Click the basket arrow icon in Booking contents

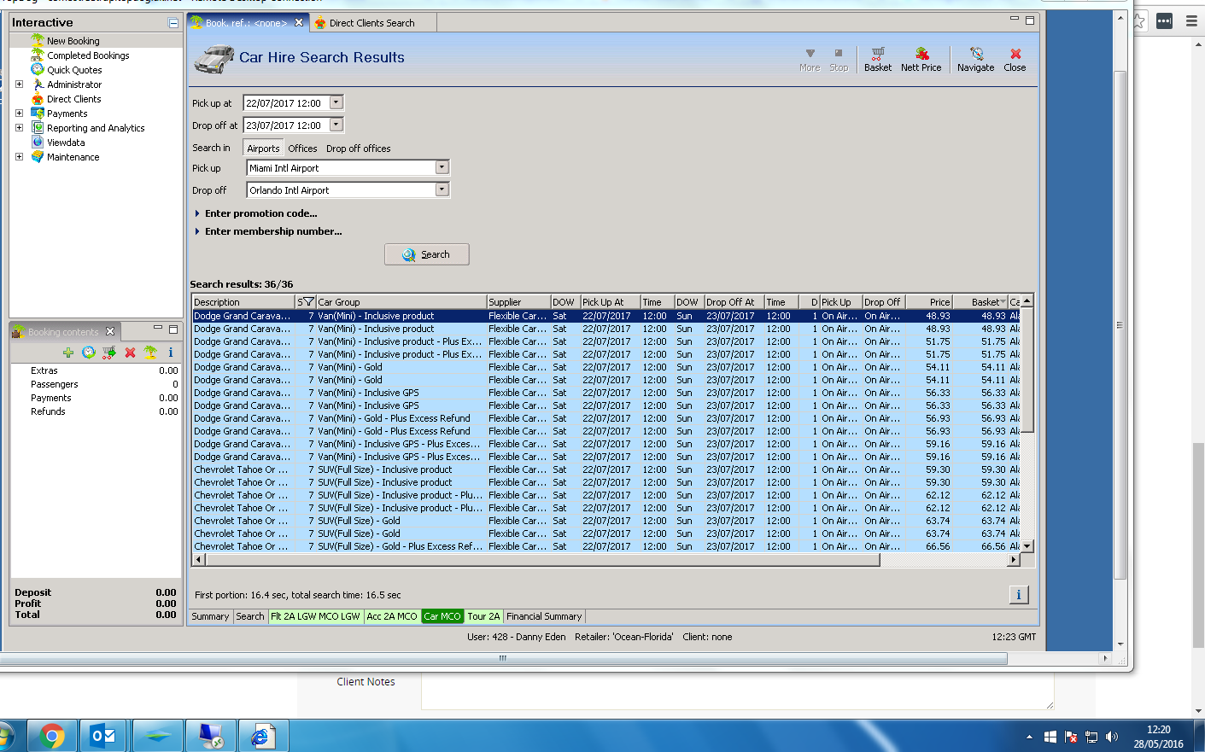click(109, 353)
